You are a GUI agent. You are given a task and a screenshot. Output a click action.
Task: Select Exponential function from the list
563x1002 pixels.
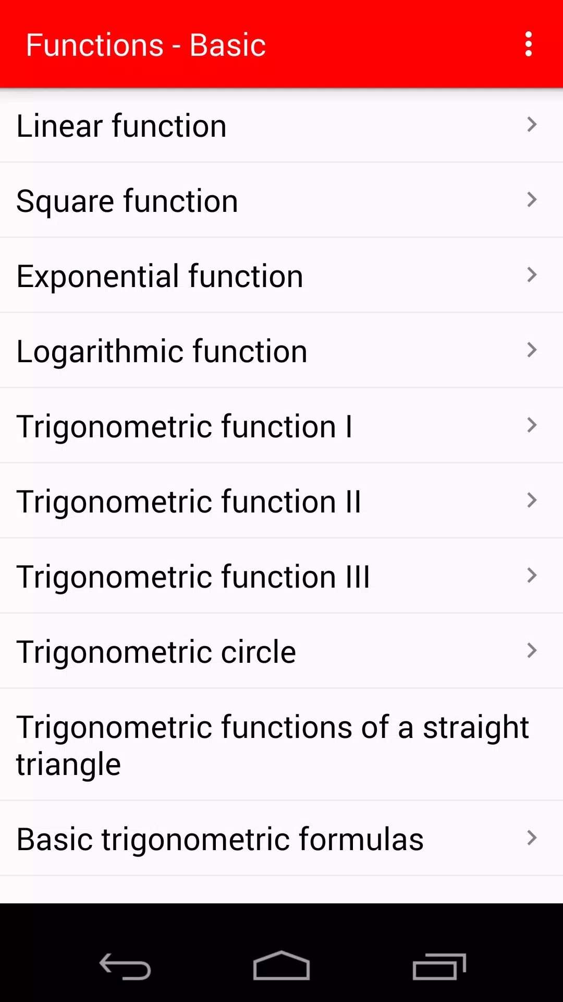coord(281,276)
